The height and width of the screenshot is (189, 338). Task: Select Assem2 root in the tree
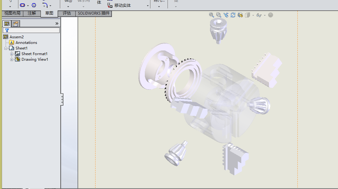coord(17,37)
